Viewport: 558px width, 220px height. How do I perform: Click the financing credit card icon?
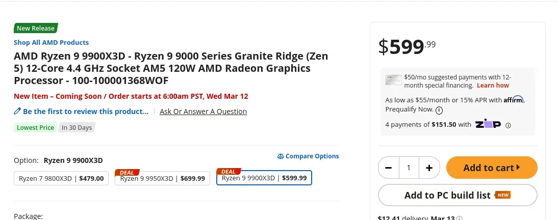[x=394, y=80]
